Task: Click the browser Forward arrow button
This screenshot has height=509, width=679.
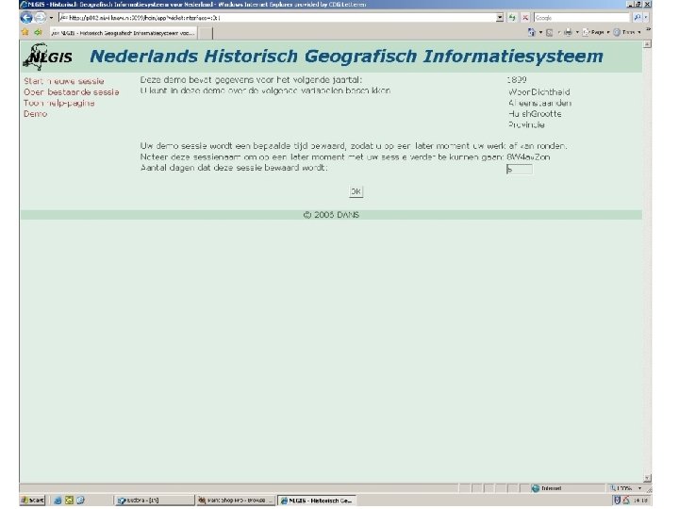Action: pyautogui.click(x=40, y=18)
